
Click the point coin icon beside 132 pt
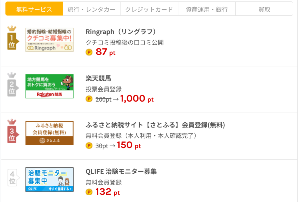(x=89, y=192)
